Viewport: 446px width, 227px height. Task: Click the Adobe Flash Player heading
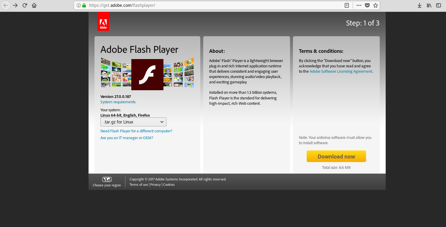[139, 50]
